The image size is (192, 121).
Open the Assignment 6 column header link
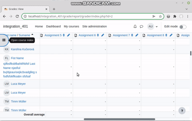point(87,35)
